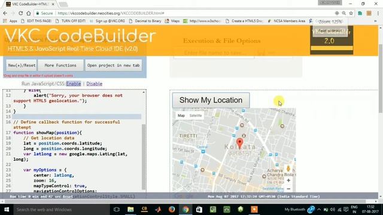
Task: Open Sign up @VKC.ORG bookmark
Action: click(108, 21)
